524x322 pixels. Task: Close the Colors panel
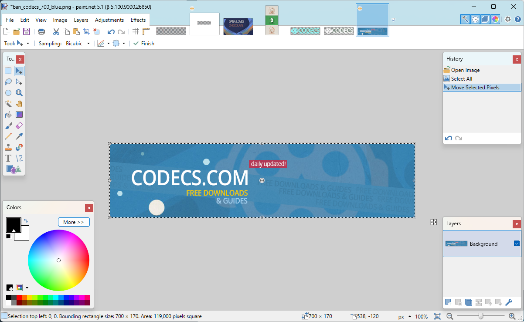(x=89, y=208)
